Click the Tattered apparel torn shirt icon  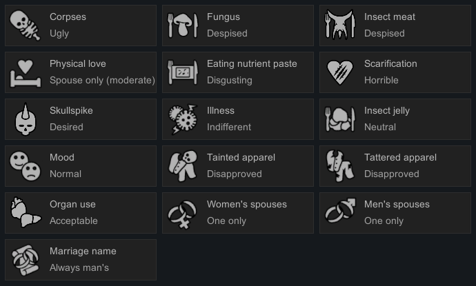click(x=340, y=166)
